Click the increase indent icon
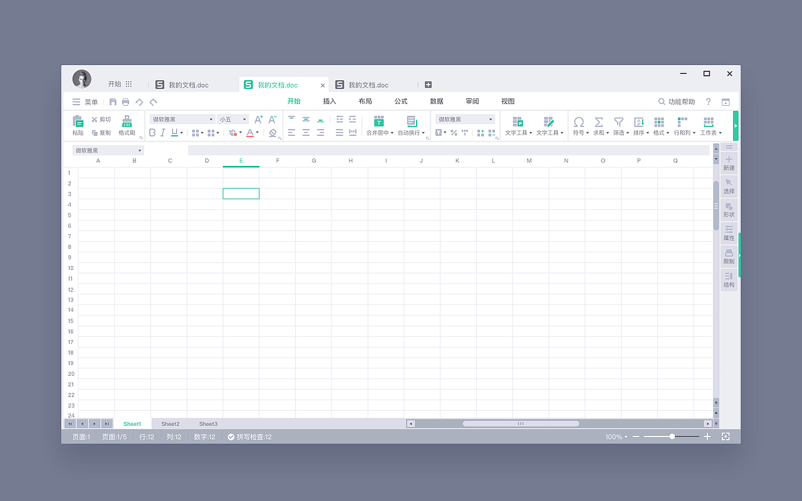The image size is (802, 501). click(x=353, y=119)
